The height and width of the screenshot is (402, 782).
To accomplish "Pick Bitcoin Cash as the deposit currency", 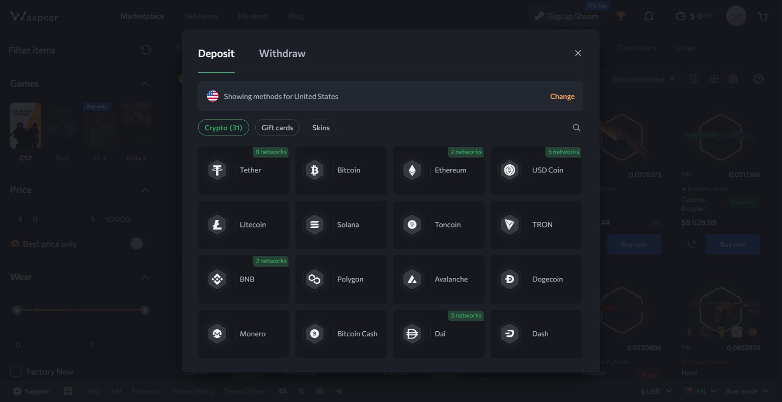I will click(x=341, y=334).
